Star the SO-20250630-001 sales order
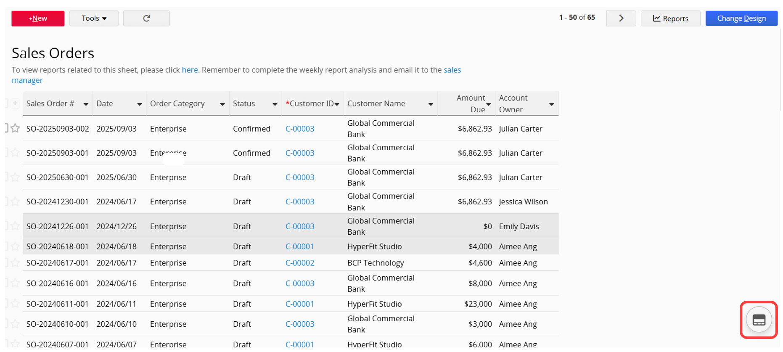Screen dimensions: 783x352 [x=16, y=177]
